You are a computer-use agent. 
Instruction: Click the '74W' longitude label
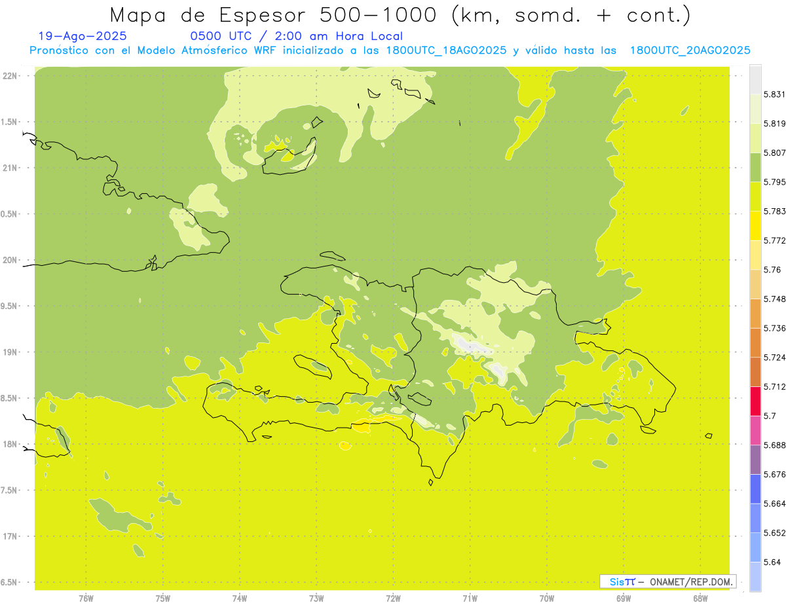click(x=240, y=598)
